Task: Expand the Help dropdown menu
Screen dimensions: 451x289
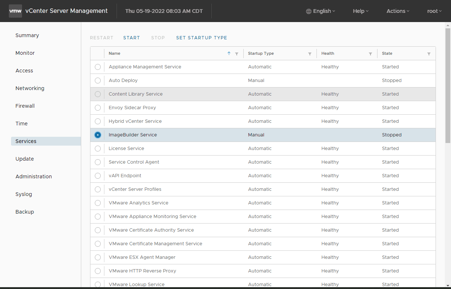Action: pos(361,11)
